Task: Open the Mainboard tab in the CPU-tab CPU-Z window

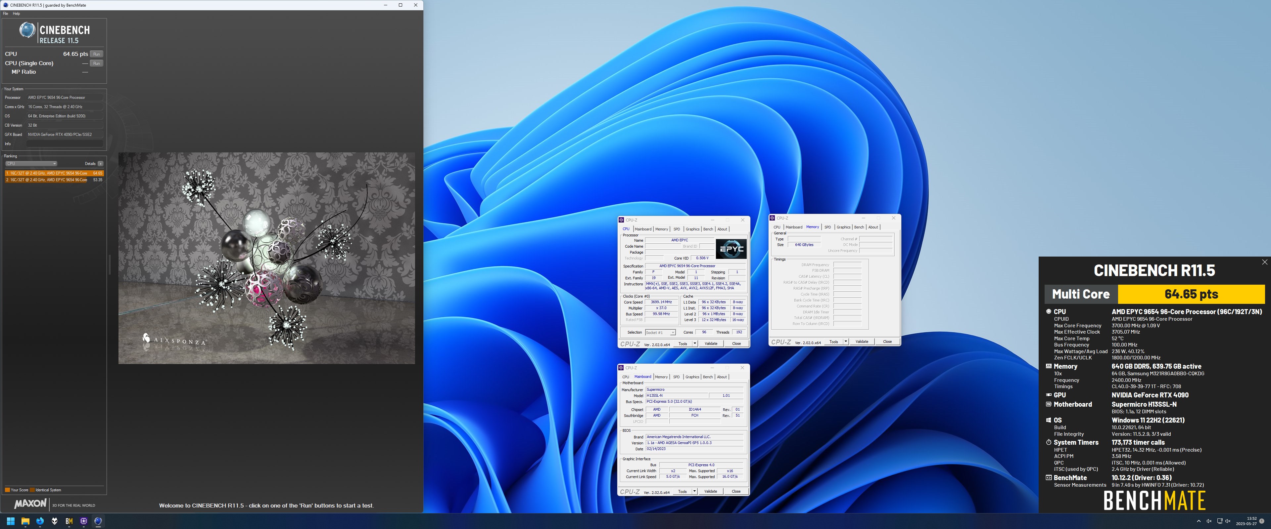Action: pyautogui.click(x=643, y=229)
